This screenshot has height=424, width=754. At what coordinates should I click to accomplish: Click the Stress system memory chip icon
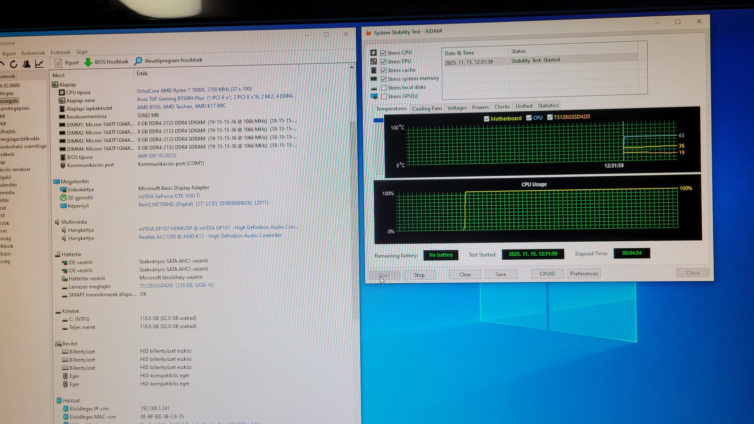pyautogui.click(x=374, y=79)
